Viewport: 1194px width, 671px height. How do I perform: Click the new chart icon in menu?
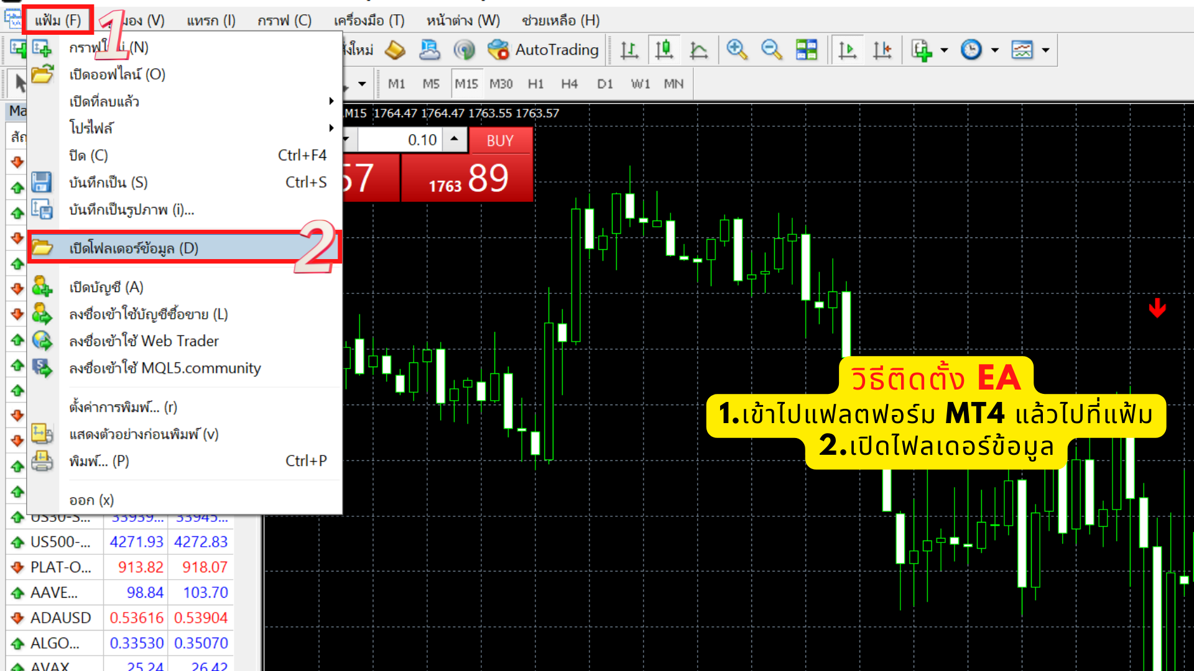pyautogui.click(x=42, y=48)
